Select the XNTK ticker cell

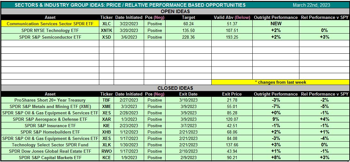coord(106,30)
